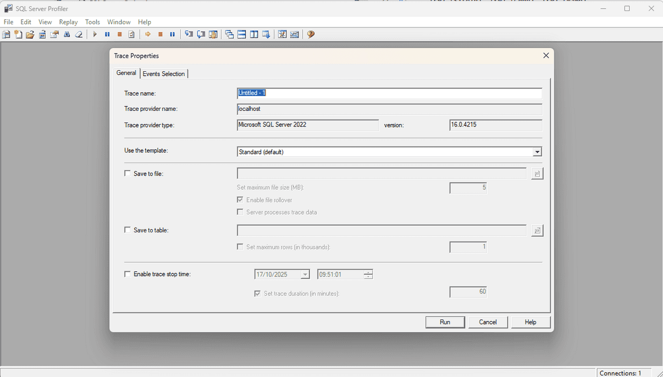Check the Save to table checkbox

click(127, 230)
